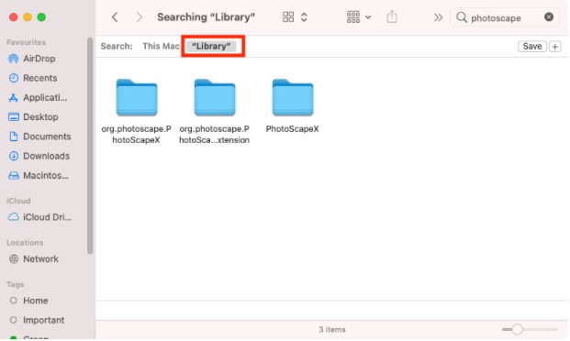
Task: Click the Locations section header
Action: (x=25, y=242)
